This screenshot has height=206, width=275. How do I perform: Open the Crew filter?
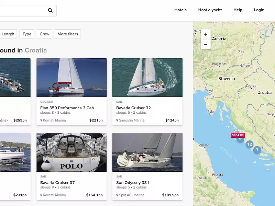44,34
